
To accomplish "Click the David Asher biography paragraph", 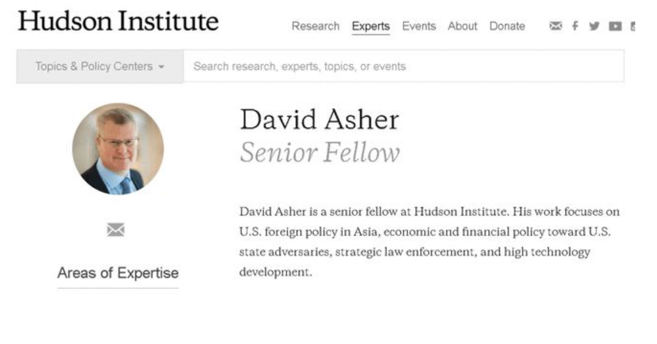I will pyautogui.click(x=429, y=242).
